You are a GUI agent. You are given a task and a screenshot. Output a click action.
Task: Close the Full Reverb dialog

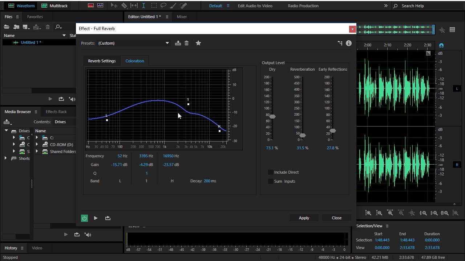click(336, 218)
